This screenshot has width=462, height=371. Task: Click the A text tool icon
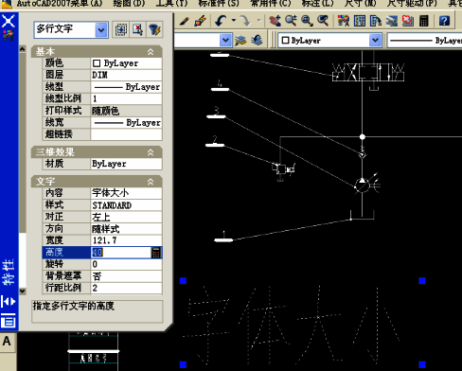[x=7, y=342]
